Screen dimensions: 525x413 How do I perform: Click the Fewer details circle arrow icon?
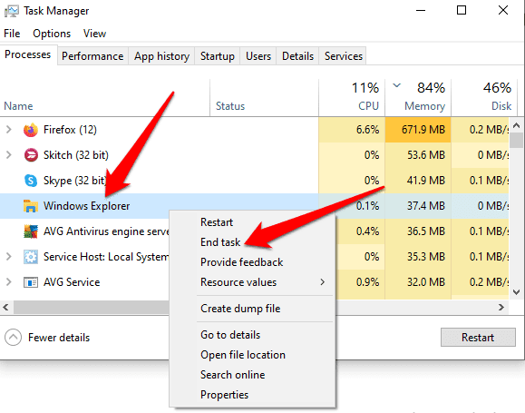click(x=13, y=338)
